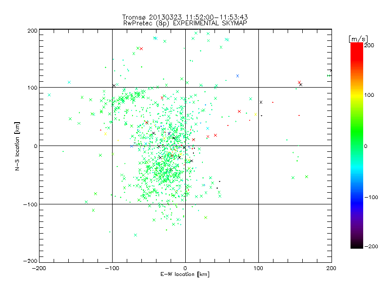Viewport: 390px width, 292px height.
Task: Select the 'RwPretec (8p) EXPERIMENTAL SKYMAP' subtitle
Action: tap(185, 23)
